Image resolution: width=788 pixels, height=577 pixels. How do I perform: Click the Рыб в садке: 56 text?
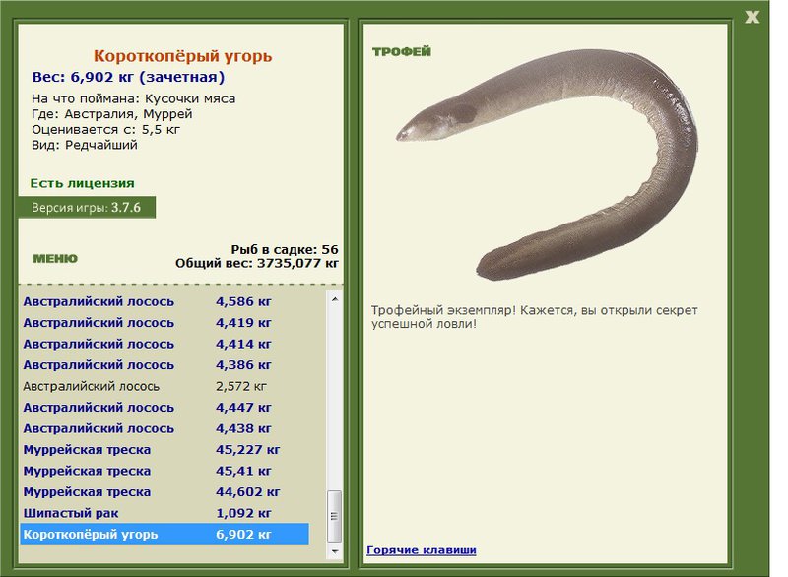[x=285, y=249]
